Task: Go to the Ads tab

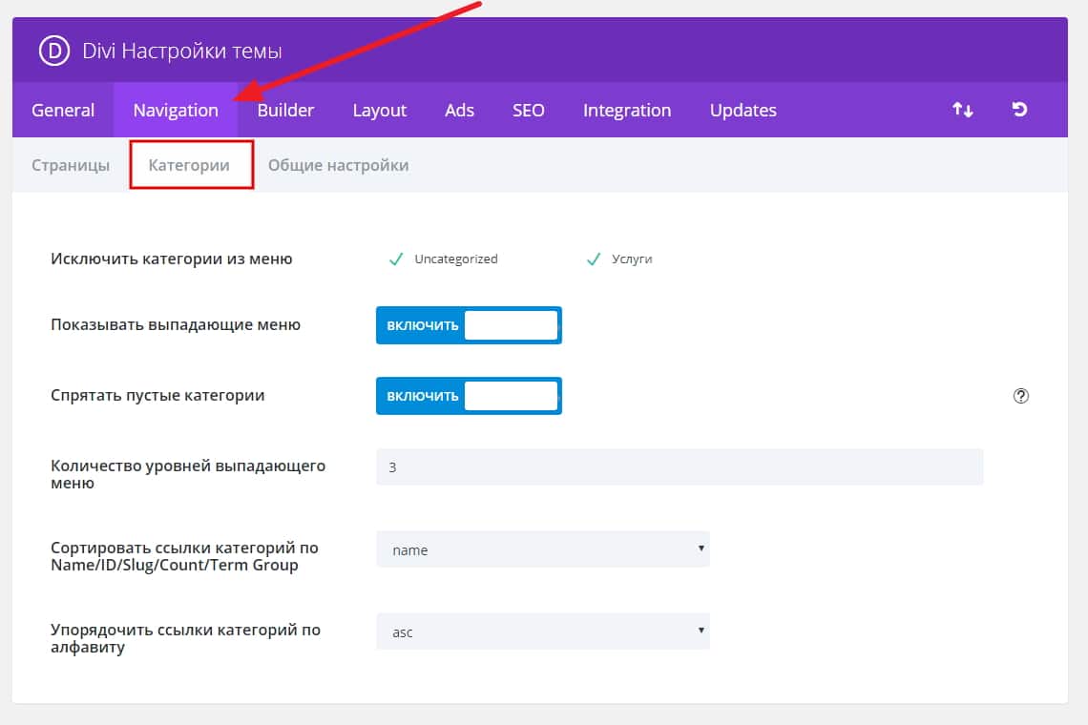Action: (459, 110)
